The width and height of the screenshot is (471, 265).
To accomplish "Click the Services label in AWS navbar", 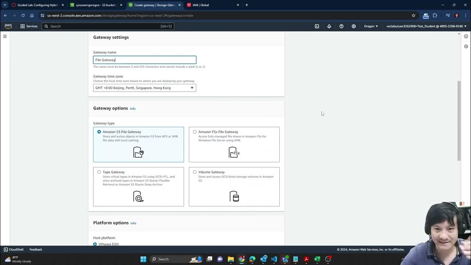I will 32,26.
